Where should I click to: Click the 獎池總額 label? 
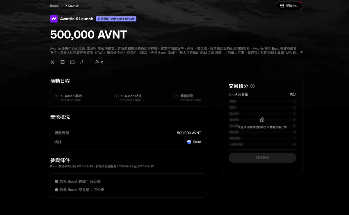(x=62, y=133)
